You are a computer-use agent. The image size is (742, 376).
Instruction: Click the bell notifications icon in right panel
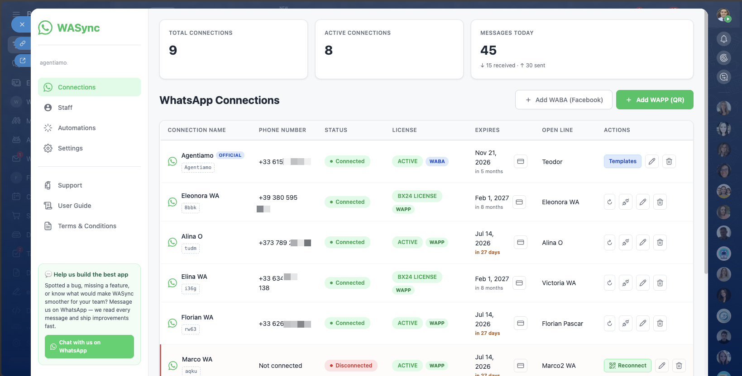(724, 39)
